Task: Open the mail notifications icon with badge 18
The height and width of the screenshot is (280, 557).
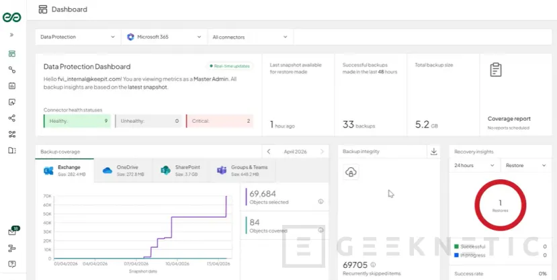Action: (x=13, y=232)
